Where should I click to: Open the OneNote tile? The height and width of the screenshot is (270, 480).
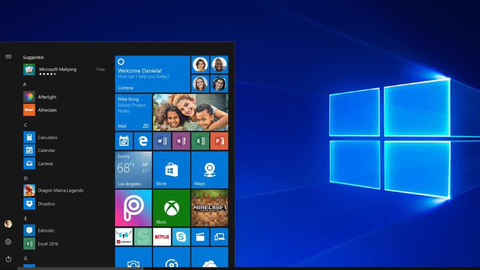coord(181,141)
